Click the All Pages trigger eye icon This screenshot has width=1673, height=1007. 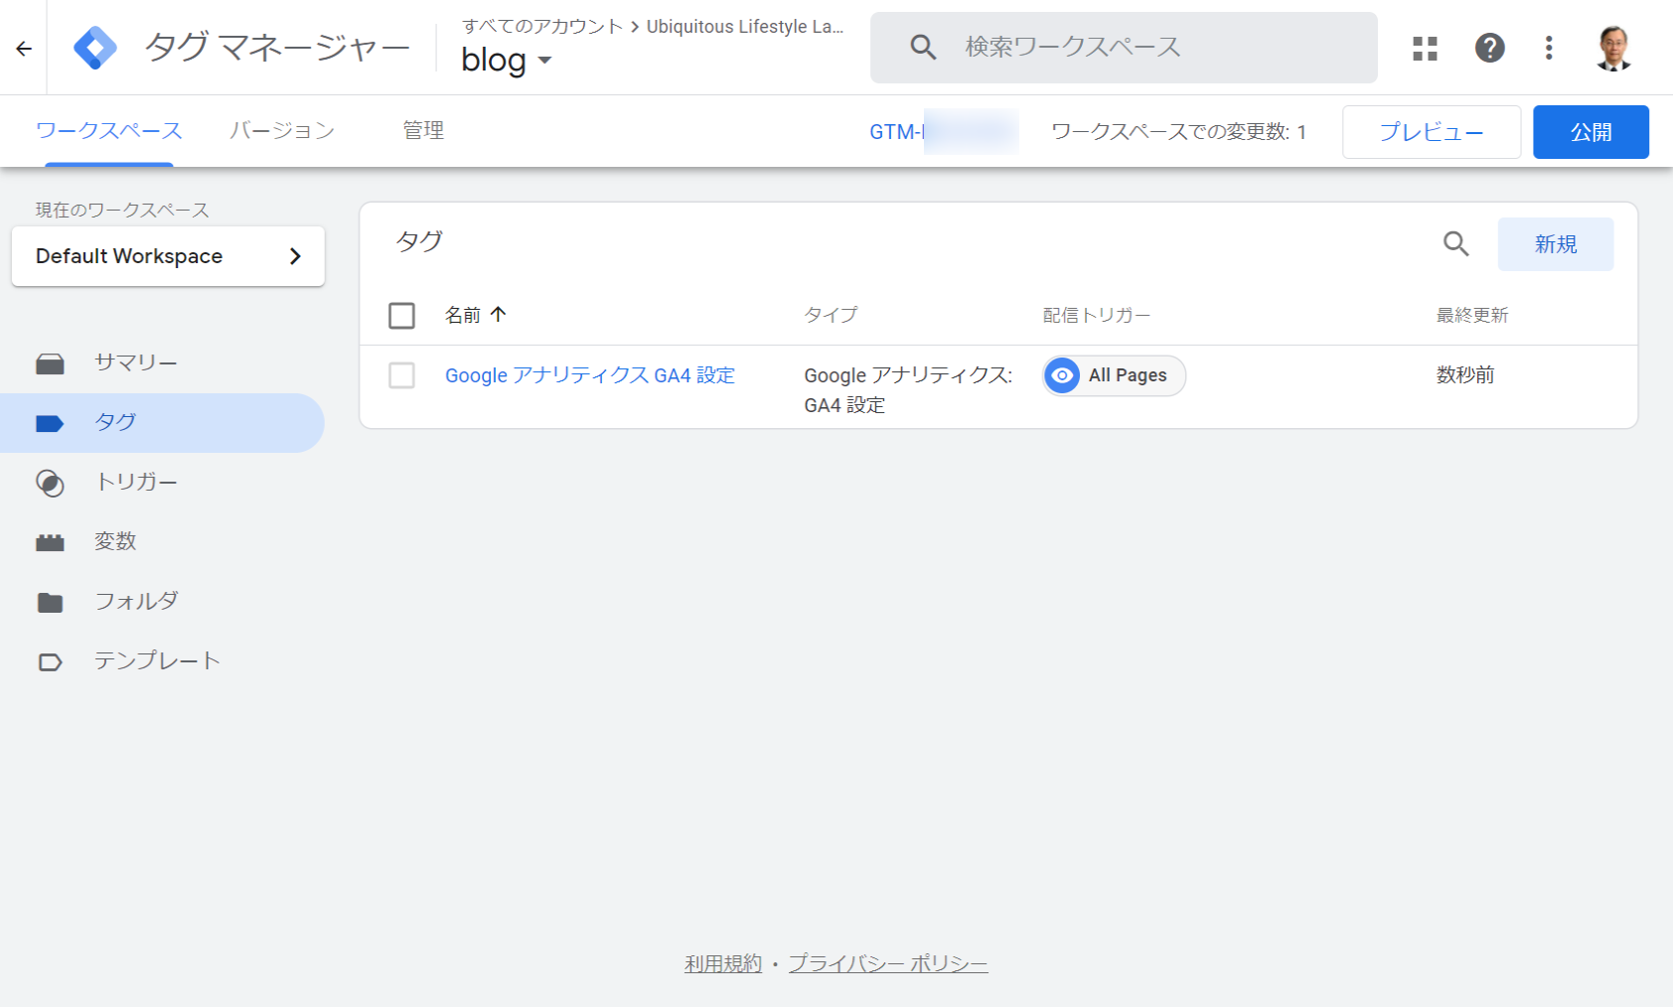1062,375
